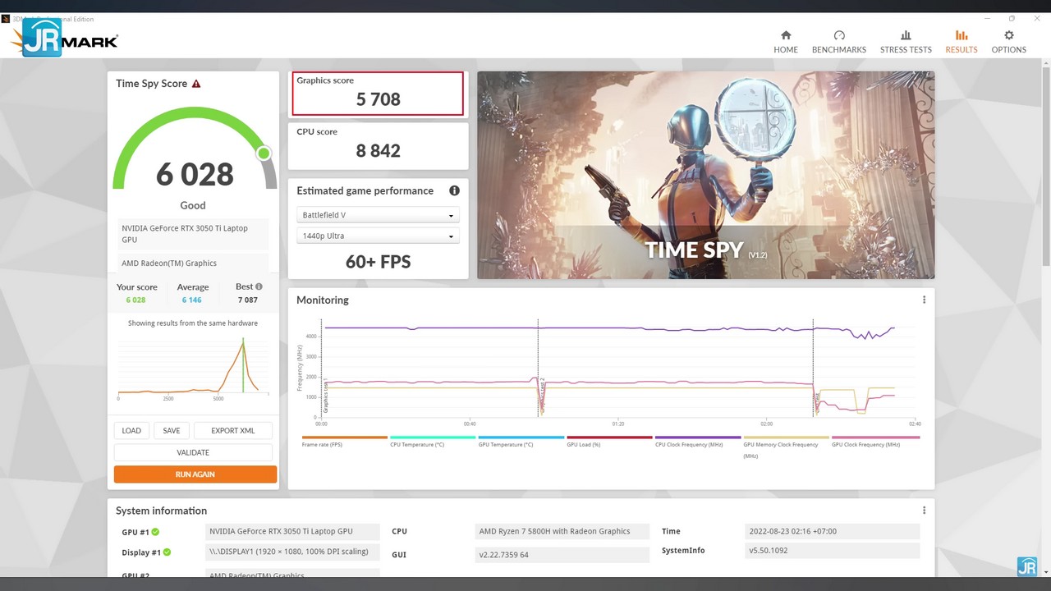The image size is (1051, 591).
Task: Toggle the Frame rate (FPS) legend series
Action: coord(322,444)
